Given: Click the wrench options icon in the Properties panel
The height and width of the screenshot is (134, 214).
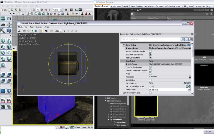Looking at the screenshot, I should point(191,39).
